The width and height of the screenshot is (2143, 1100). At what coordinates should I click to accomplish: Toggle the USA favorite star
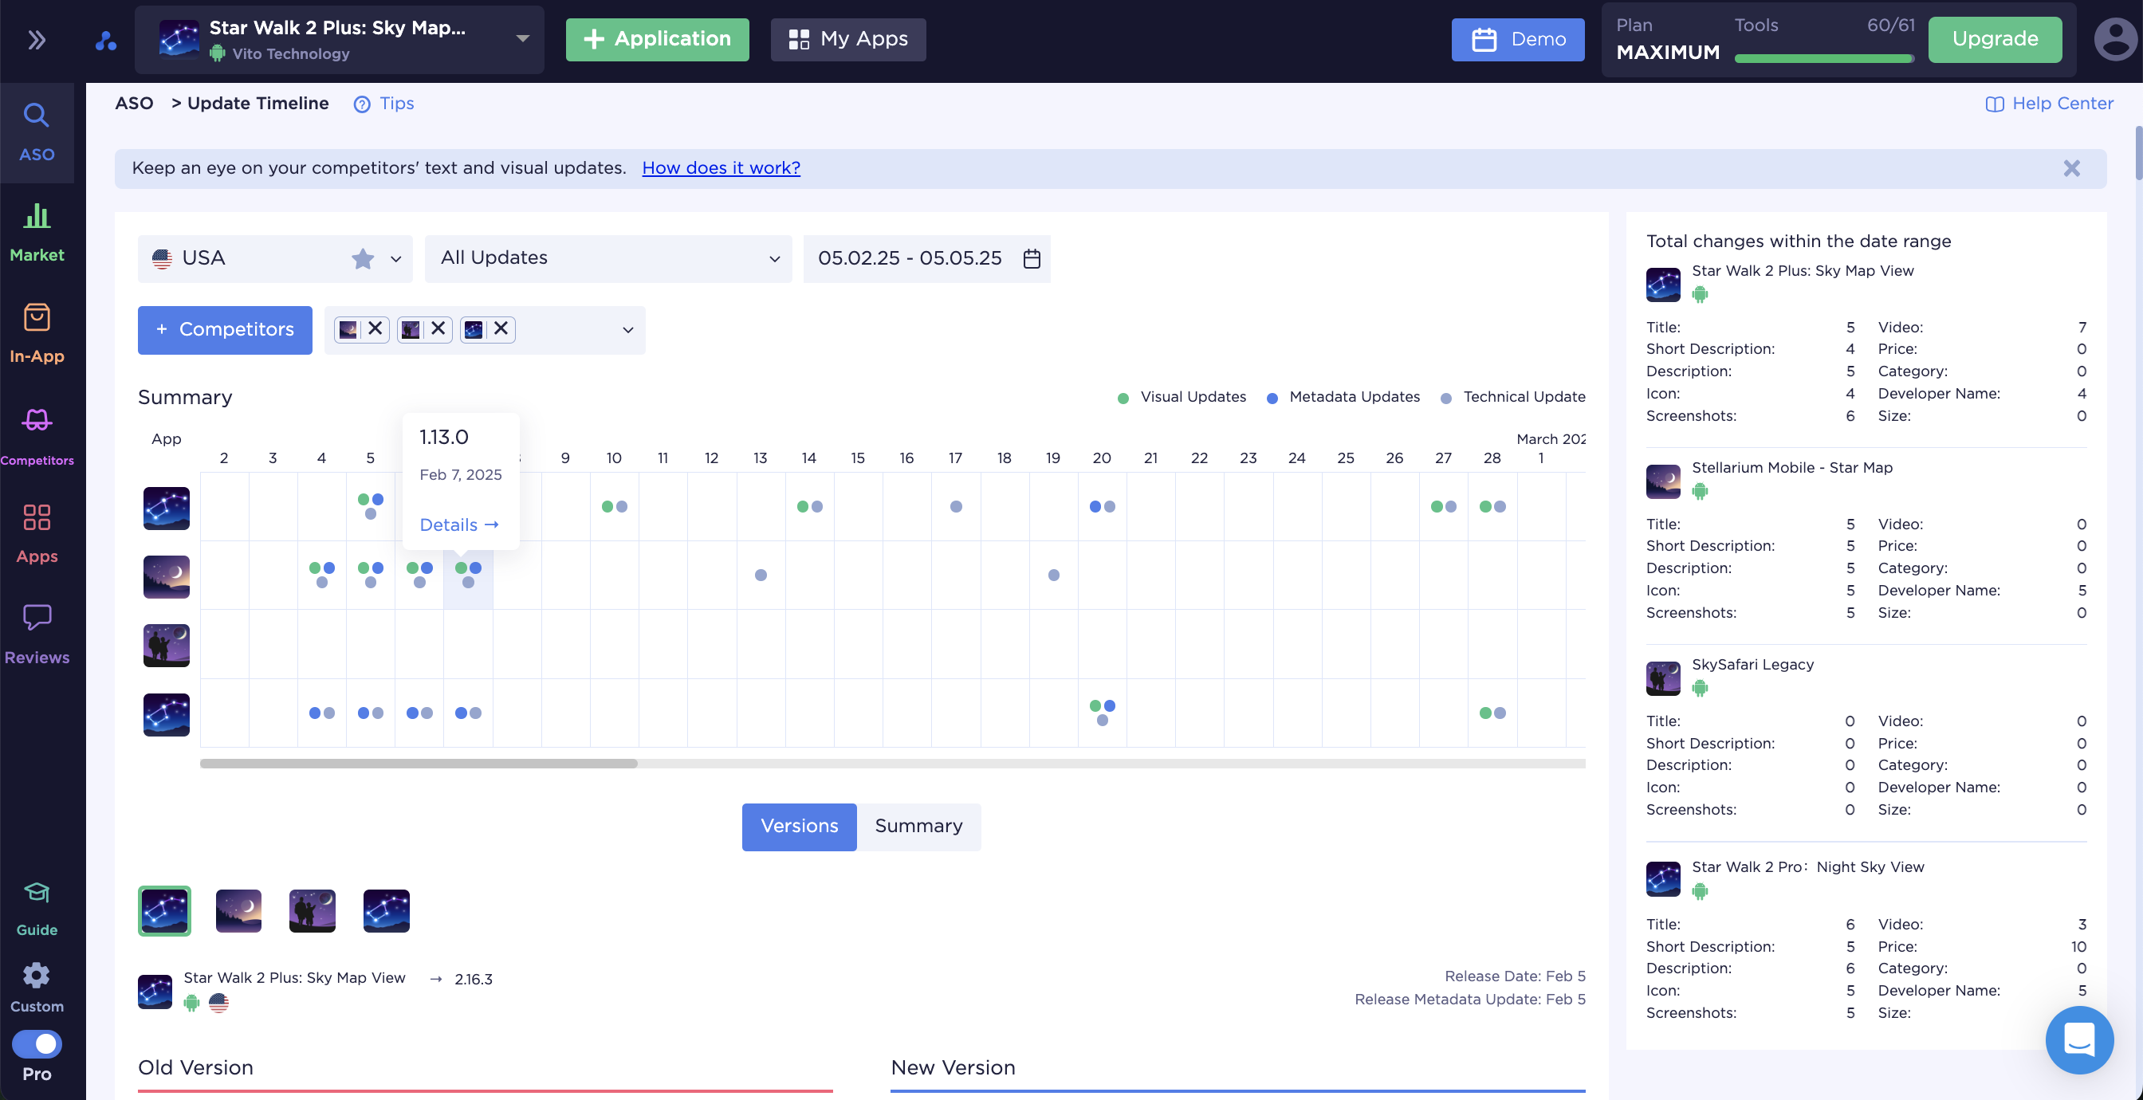[363, 259]
